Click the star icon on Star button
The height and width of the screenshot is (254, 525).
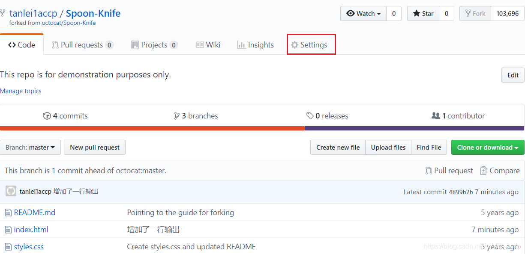point(417,14)
